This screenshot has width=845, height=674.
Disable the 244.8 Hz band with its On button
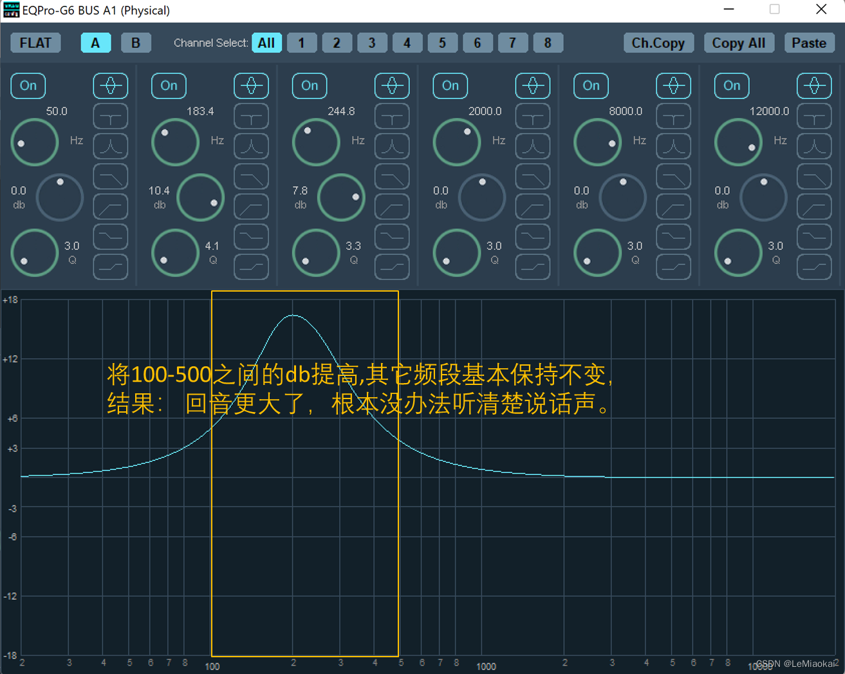310,86
